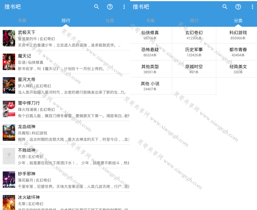Tap 搜书吧 title in right screen
The height and width of the screenshot is (210, 257).
pos(141,7)
